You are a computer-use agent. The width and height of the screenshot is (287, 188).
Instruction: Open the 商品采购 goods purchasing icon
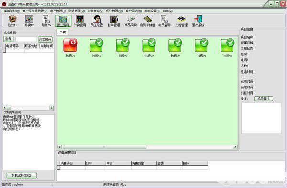(131, 21)
